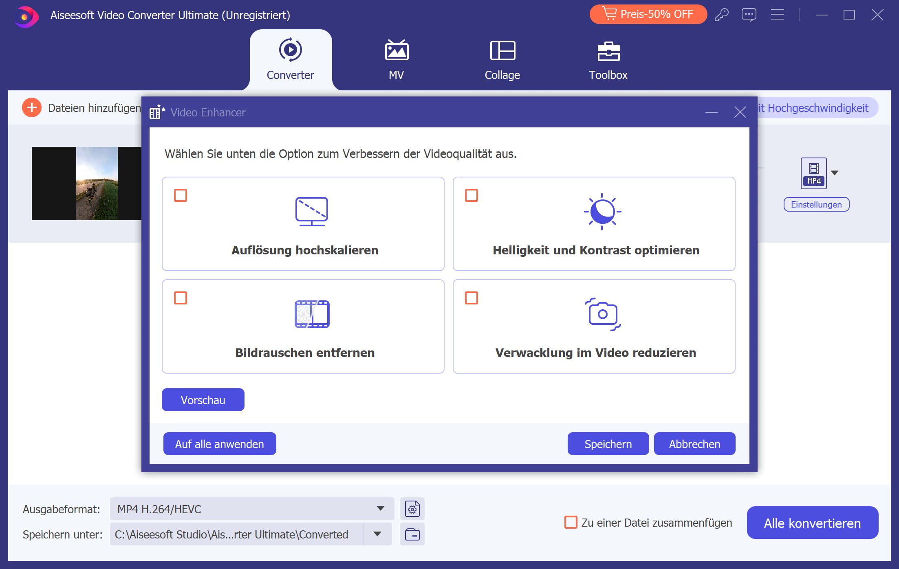Open the Ausgabeformat MP4 H.264/HEVC dropdown

[252, 509]
